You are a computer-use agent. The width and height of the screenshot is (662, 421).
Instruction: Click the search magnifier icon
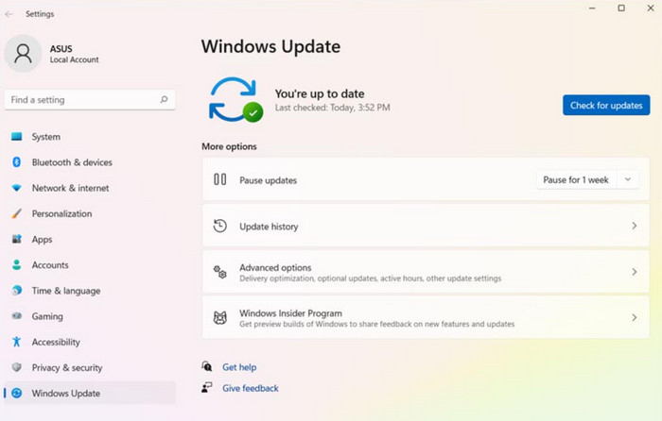[x=164, y=99]
